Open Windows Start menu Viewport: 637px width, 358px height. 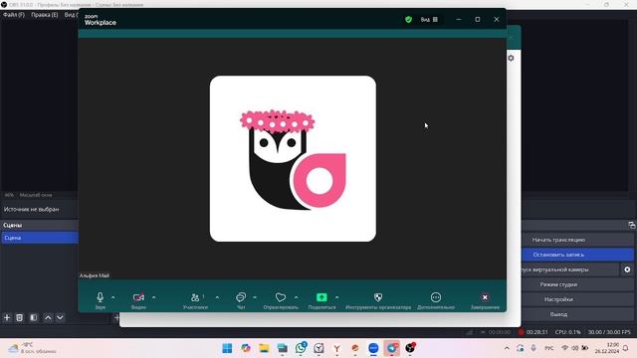pyautogui.click(x=227, y=348)
